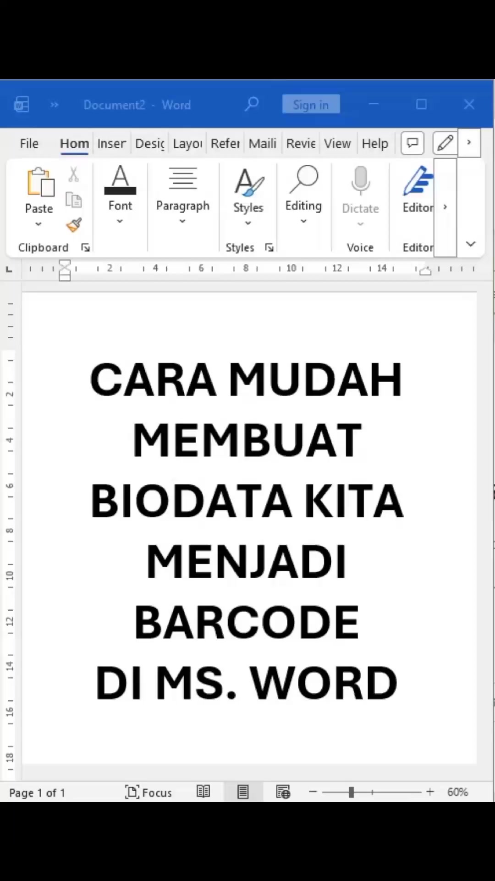Toggle Focus mode
The width and height of the screenshot is (495, 881).
[x=148, y=792]
